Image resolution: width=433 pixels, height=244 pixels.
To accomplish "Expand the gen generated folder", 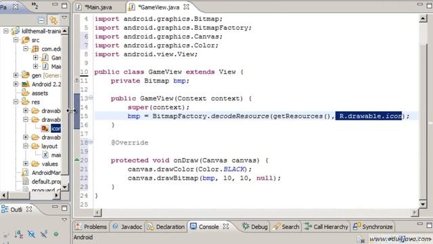I will pyautogui.click(x=16, y=75).
